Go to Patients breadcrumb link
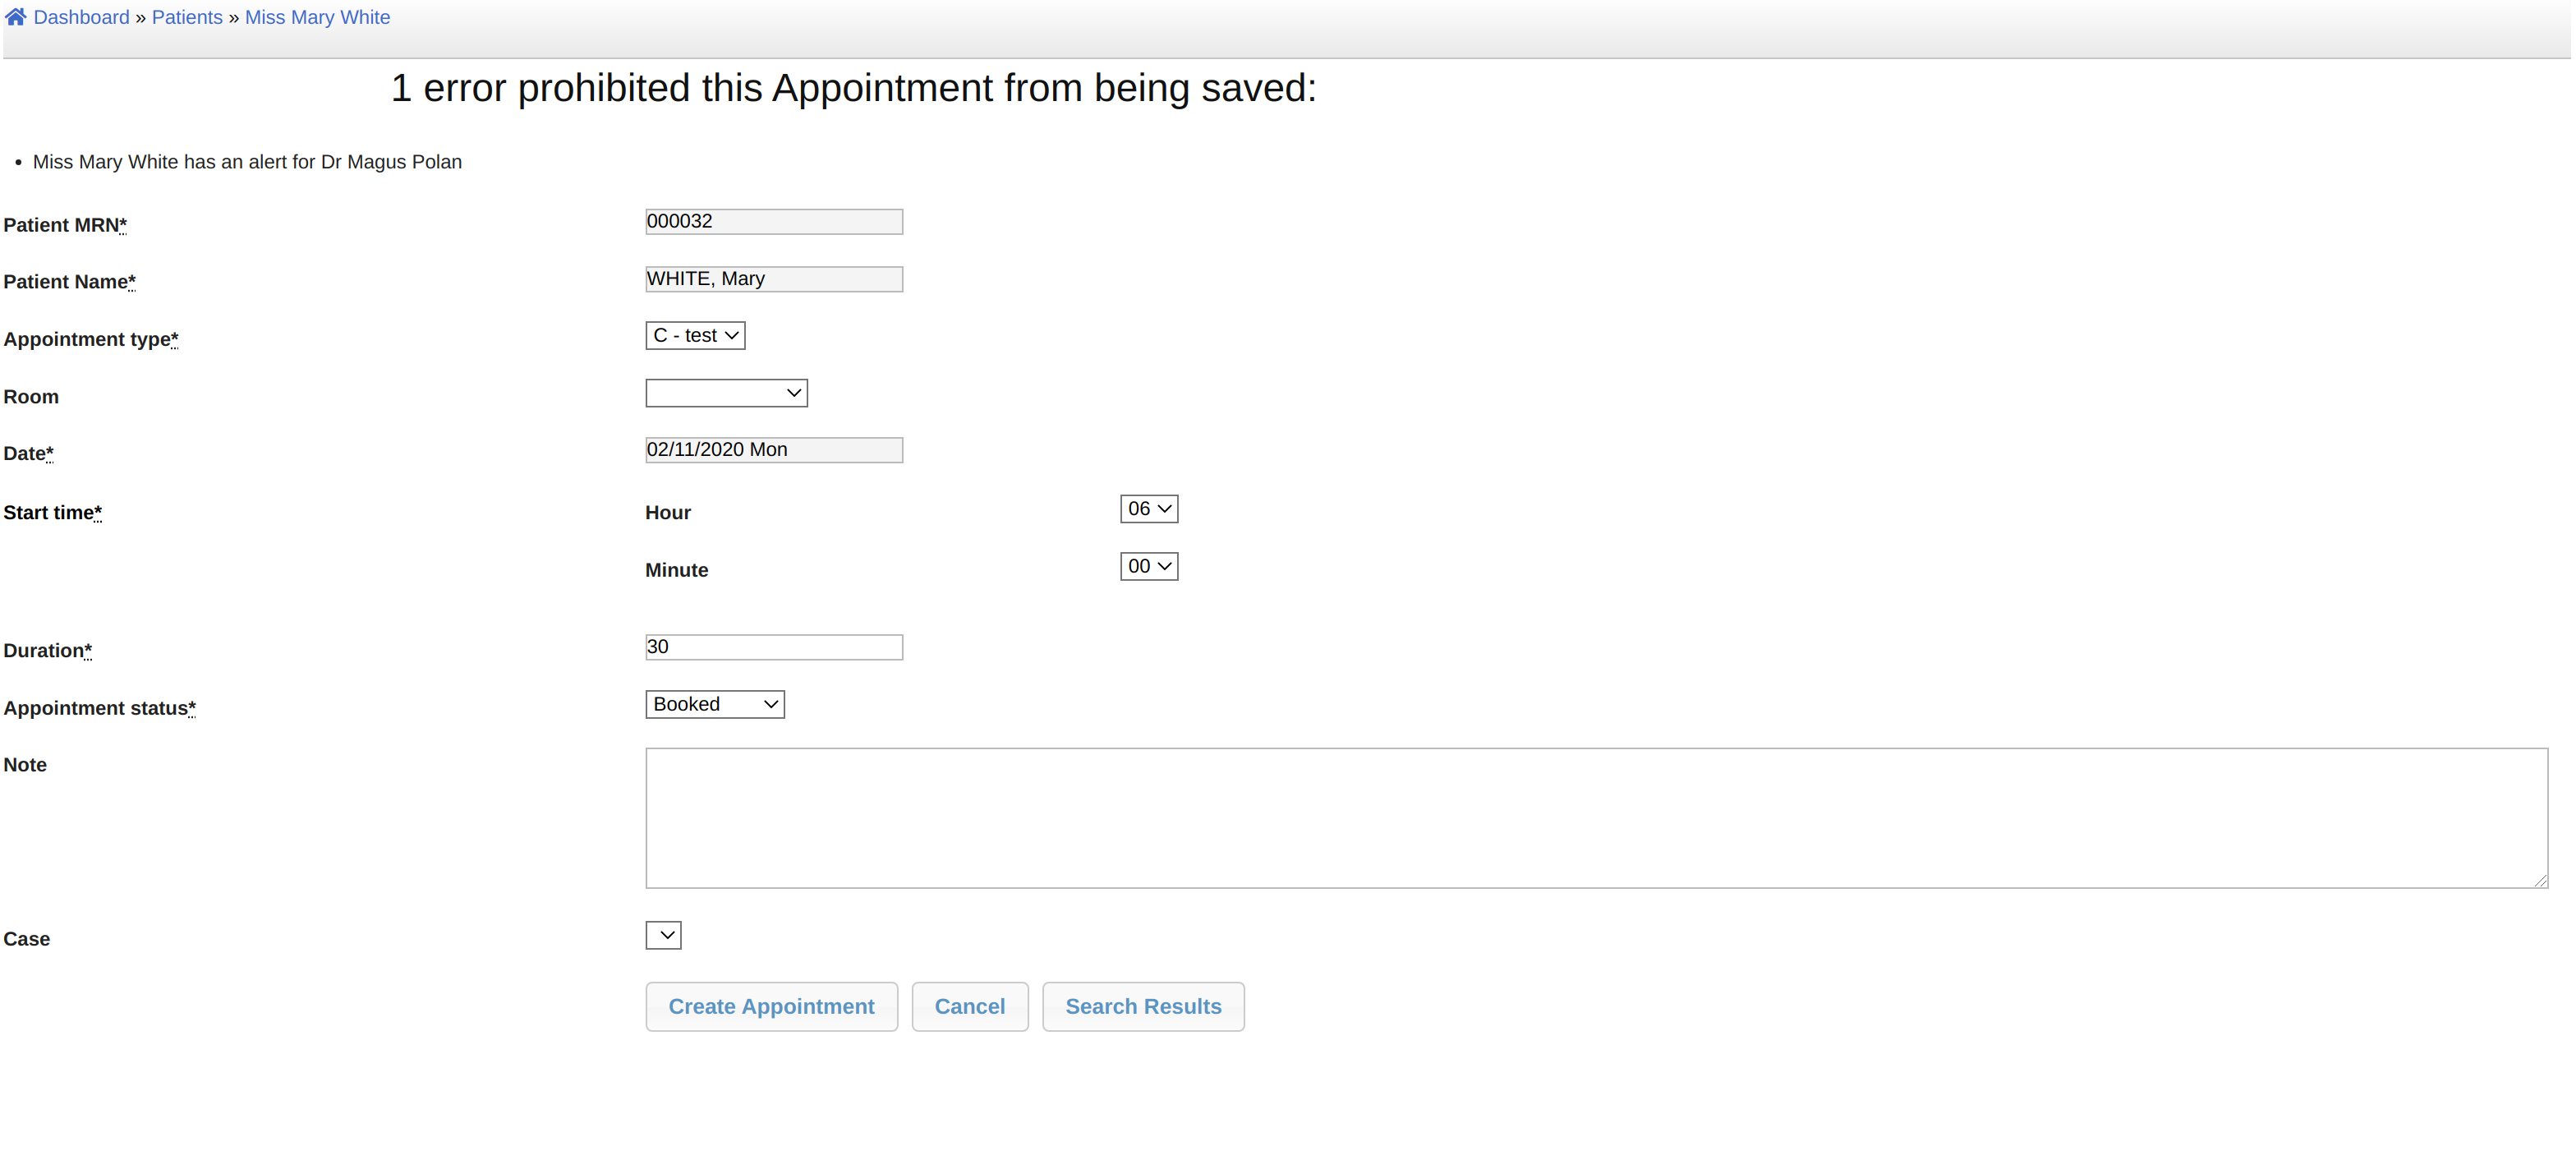The width and height of the screenshot is (2576, 1160). pyautogui.click(x=187, y=17)
